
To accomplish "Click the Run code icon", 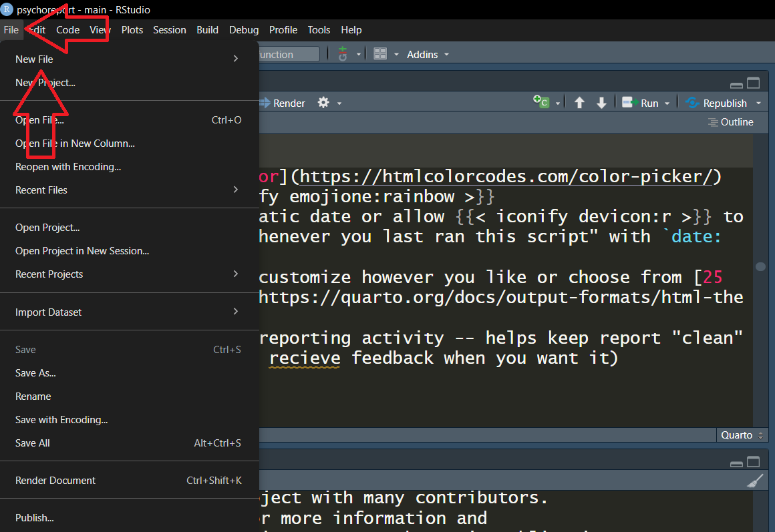I will (628, 103).
